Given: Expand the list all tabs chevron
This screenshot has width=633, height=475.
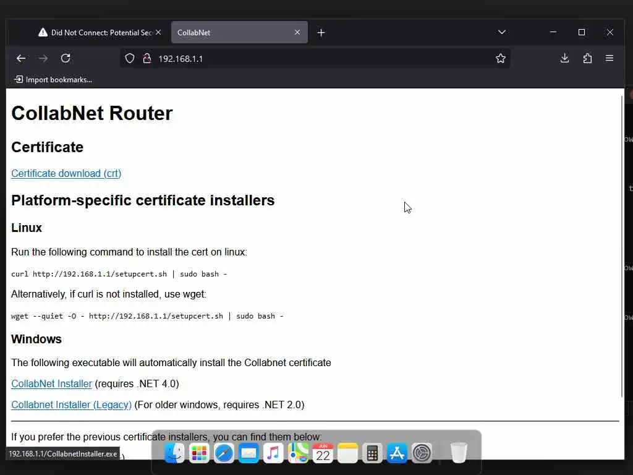Looking at the screenshot, I should tap(502, 32).
